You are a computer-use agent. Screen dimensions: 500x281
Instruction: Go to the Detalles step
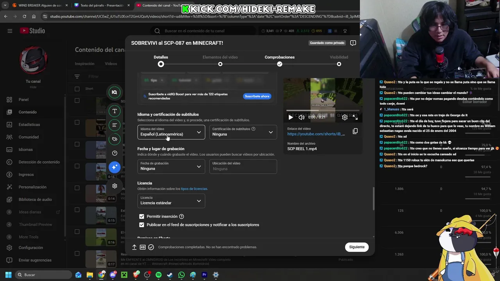click(x=161, y=60)
